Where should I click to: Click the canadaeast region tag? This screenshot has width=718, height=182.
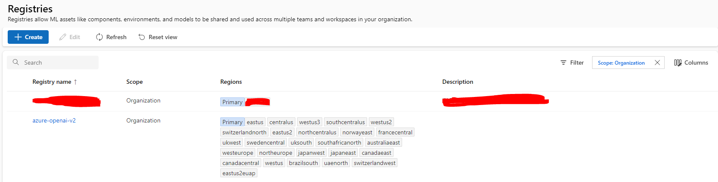377,153
